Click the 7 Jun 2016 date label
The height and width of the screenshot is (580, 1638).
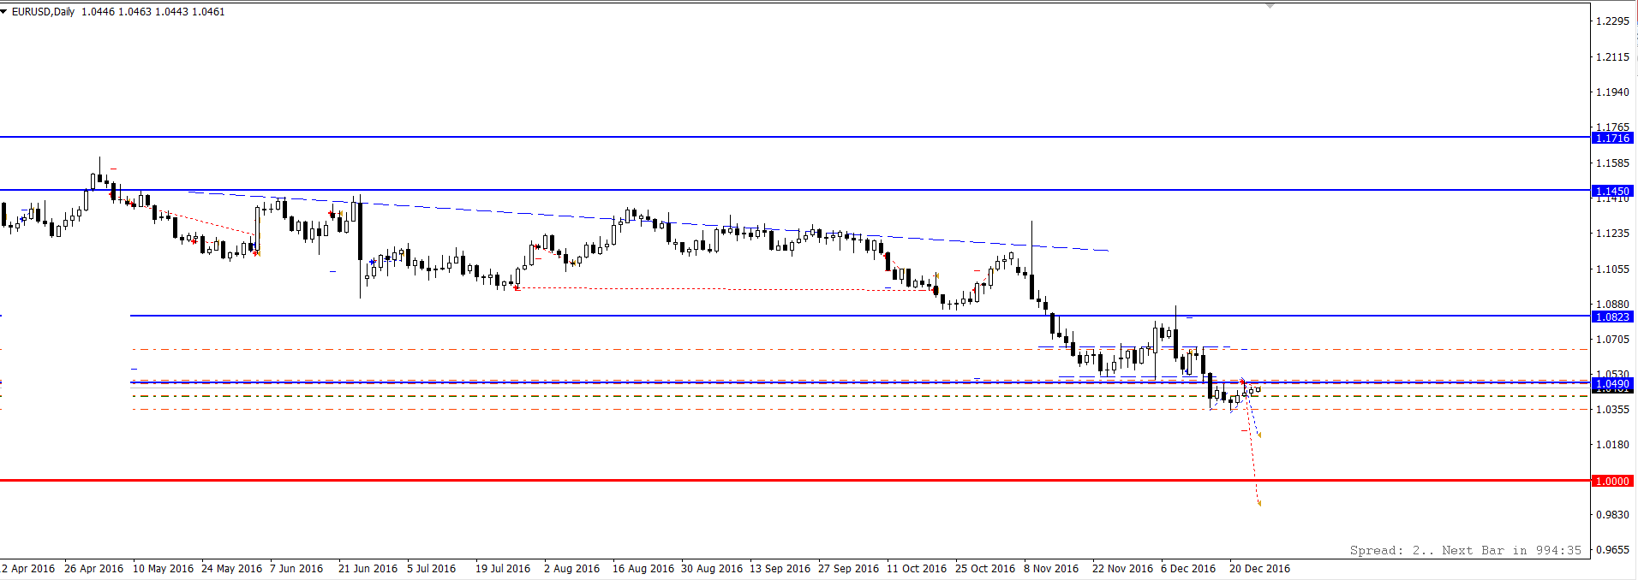[x=296, y=569]
